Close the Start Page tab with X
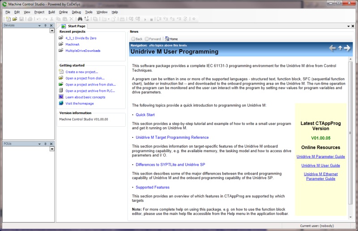Viewport: 358px width, 231px height. pos(353,26)
